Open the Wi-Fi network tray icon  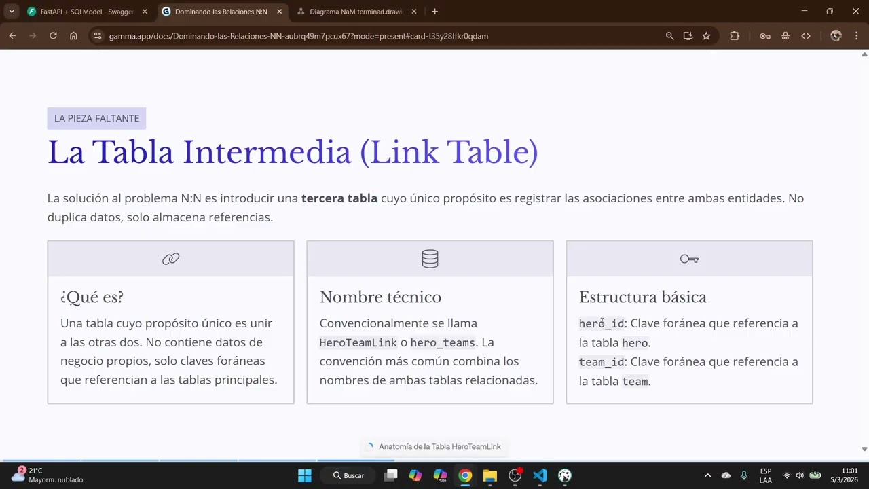(787, 475)
